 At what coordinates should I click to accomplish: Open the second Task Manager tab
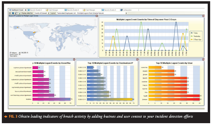(89, 10)
